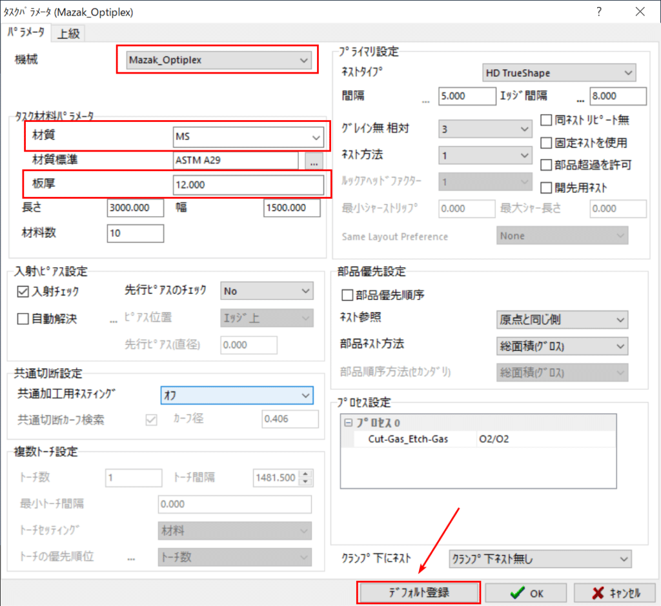Image resolution: width=661 pixels, height=606 pixels.
Task: Enable the 固定ネストを使用 checkbox
Action: 546,143
